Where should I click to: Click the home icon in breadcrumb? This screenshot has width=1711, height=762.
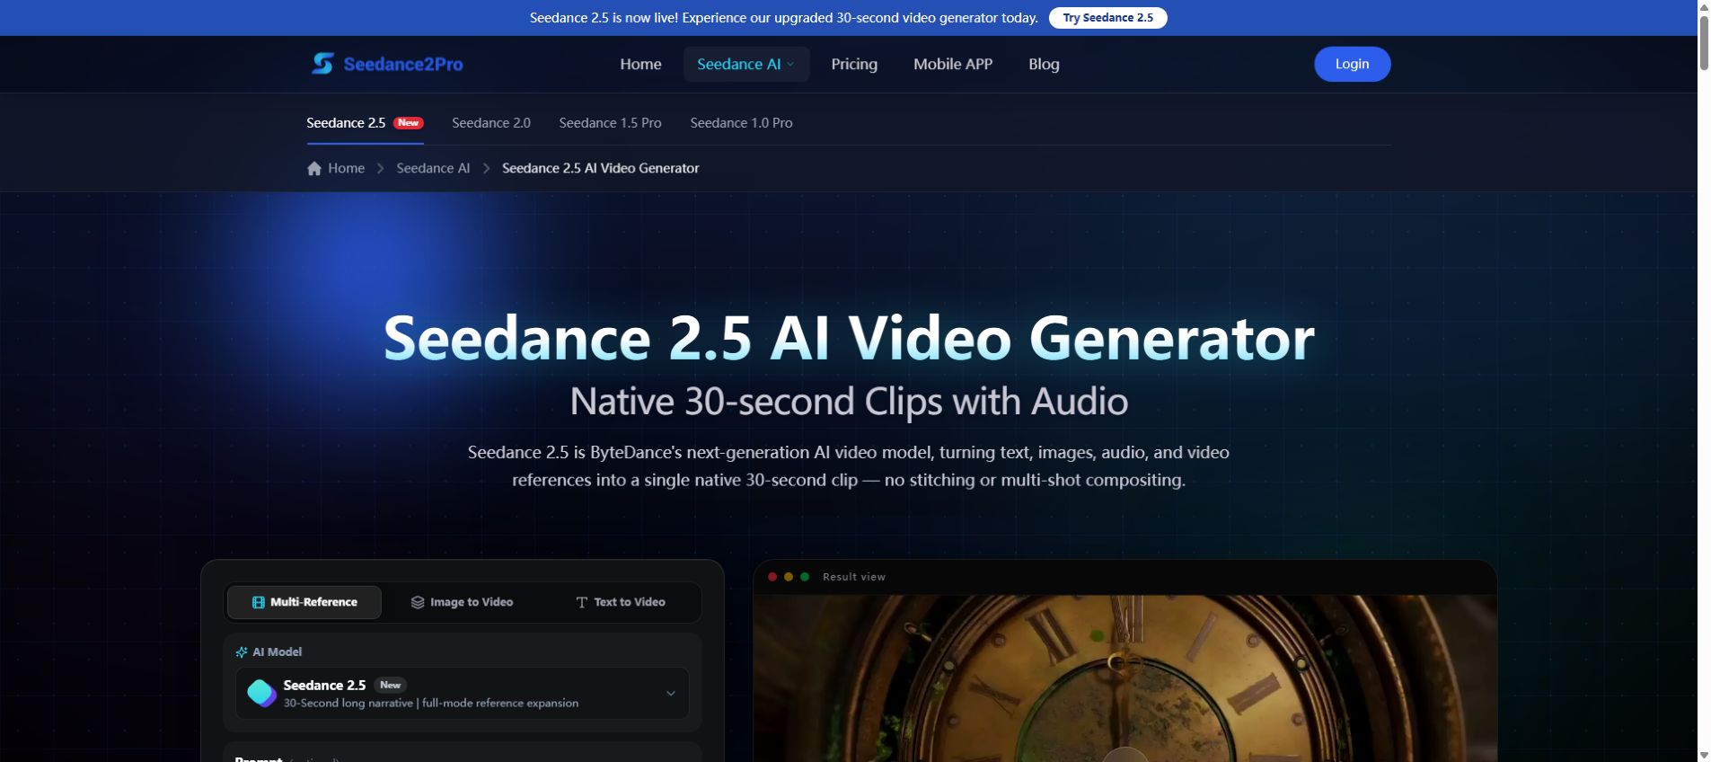tap(314, 168)
